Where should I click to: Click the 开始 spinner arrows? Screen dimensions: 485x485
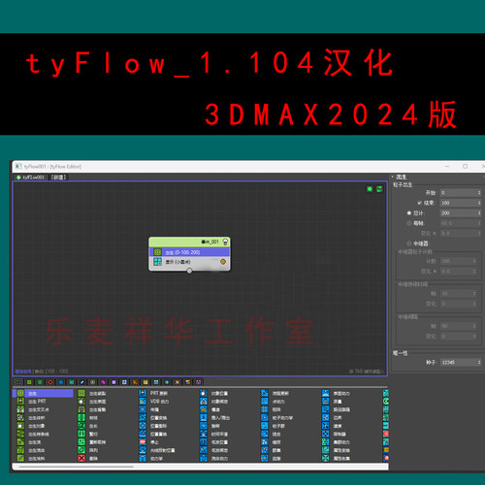point(479,193)
